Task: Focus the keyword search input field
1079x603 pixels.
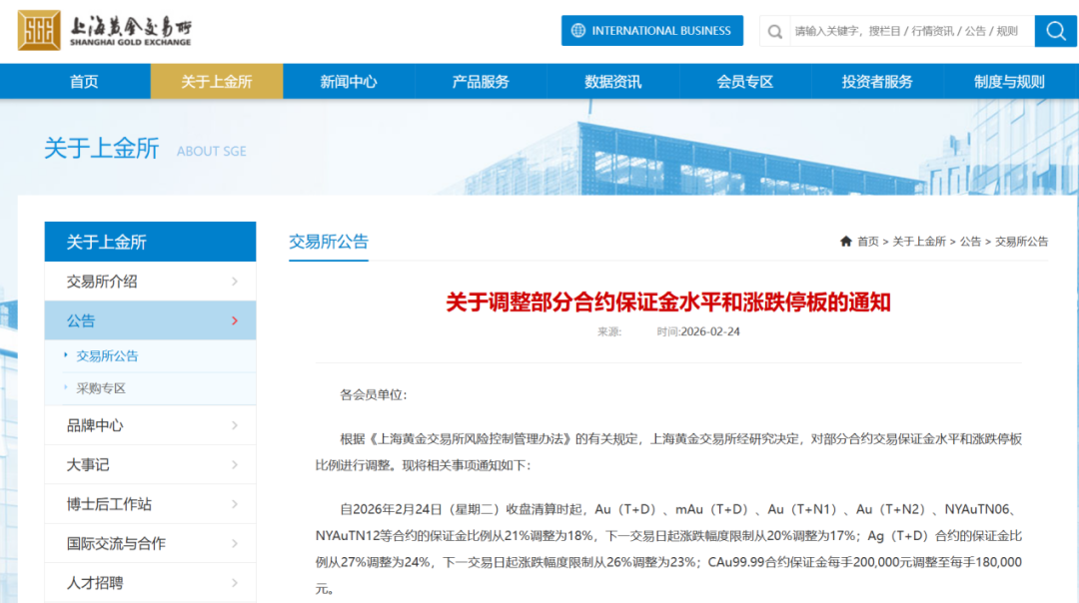Action: [911, 31]
